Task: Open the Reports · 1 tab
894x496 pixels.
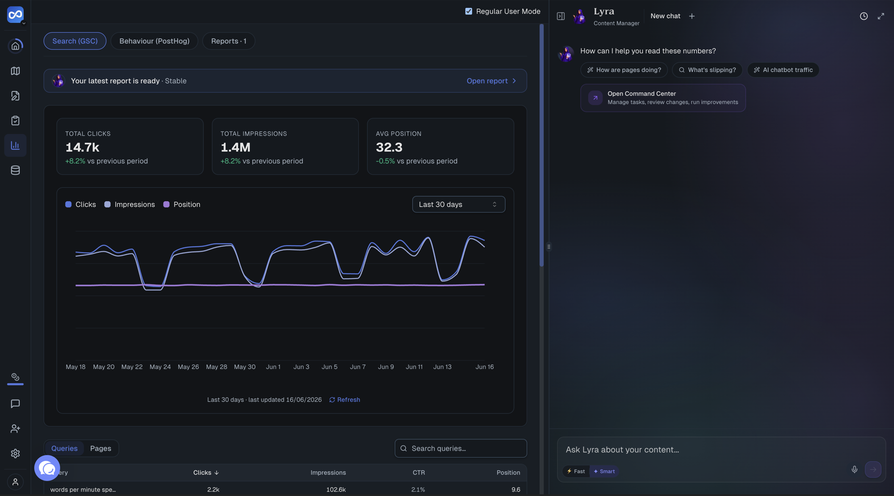Action: 228,41
